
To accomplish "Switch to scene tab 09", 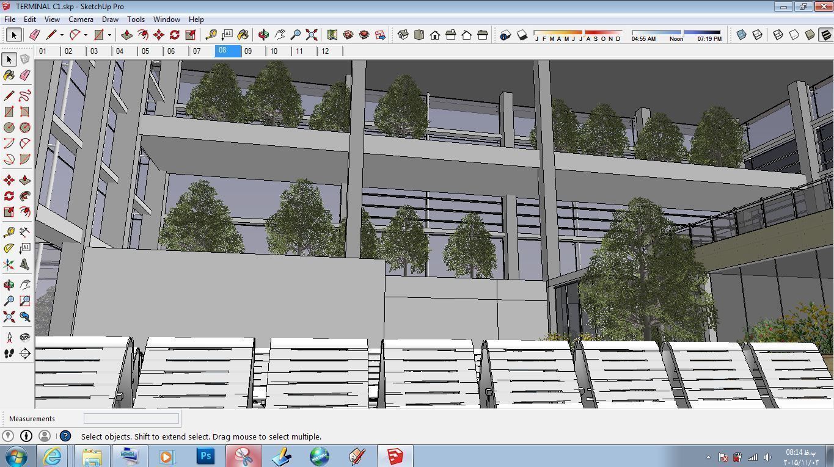I will coord(248,51).
